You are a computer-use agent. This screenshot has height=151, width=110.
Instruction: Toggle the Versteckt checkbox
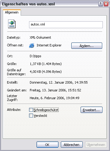(x=31, y=116)
